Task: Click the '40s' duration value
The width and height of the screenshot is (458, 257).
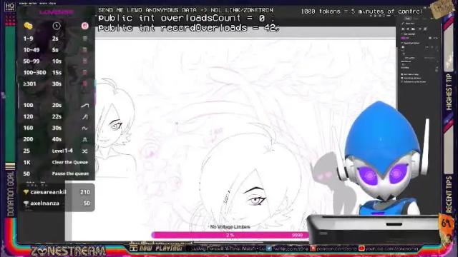Action: pyautogui.click(x=57, y=140)
